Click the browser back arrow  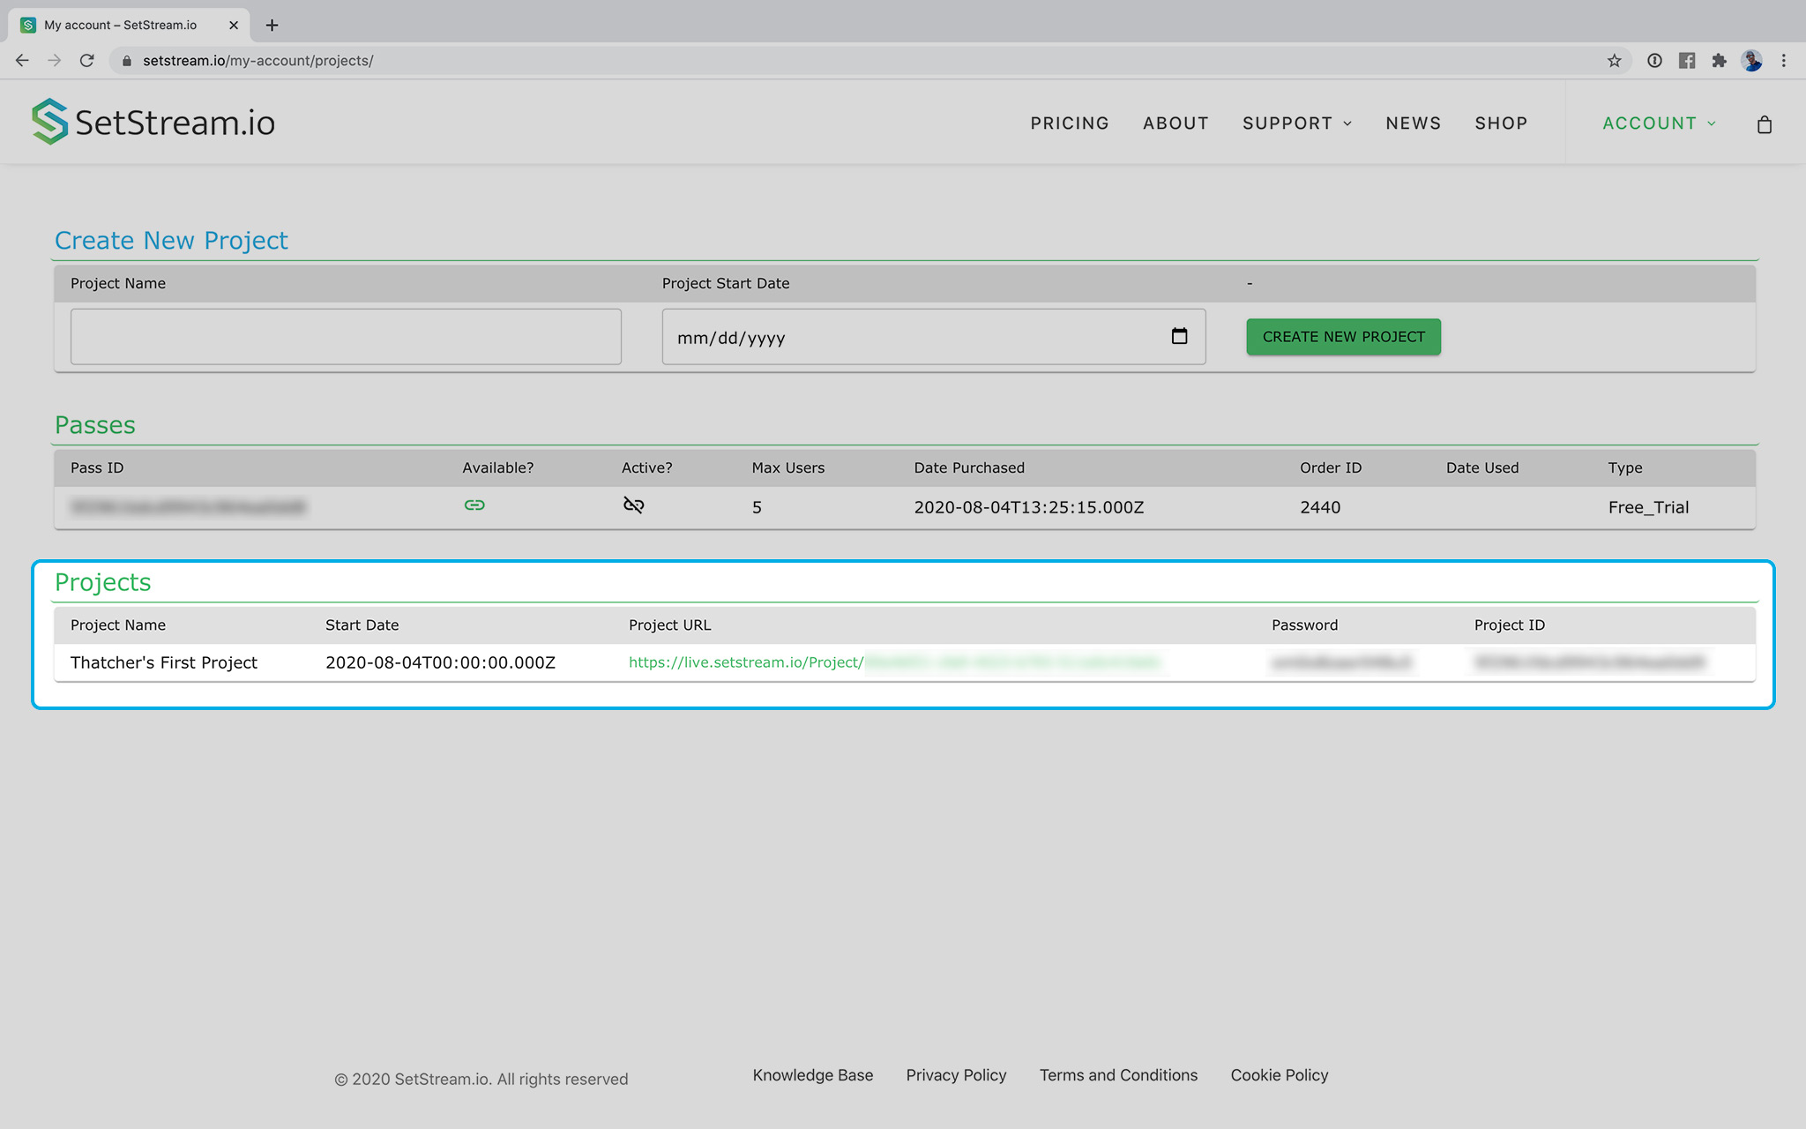(23, 60)
